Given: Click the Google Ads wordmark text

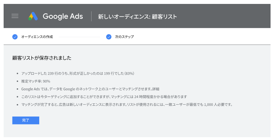Looking at the screenshot, I should [x=63, y=16].
